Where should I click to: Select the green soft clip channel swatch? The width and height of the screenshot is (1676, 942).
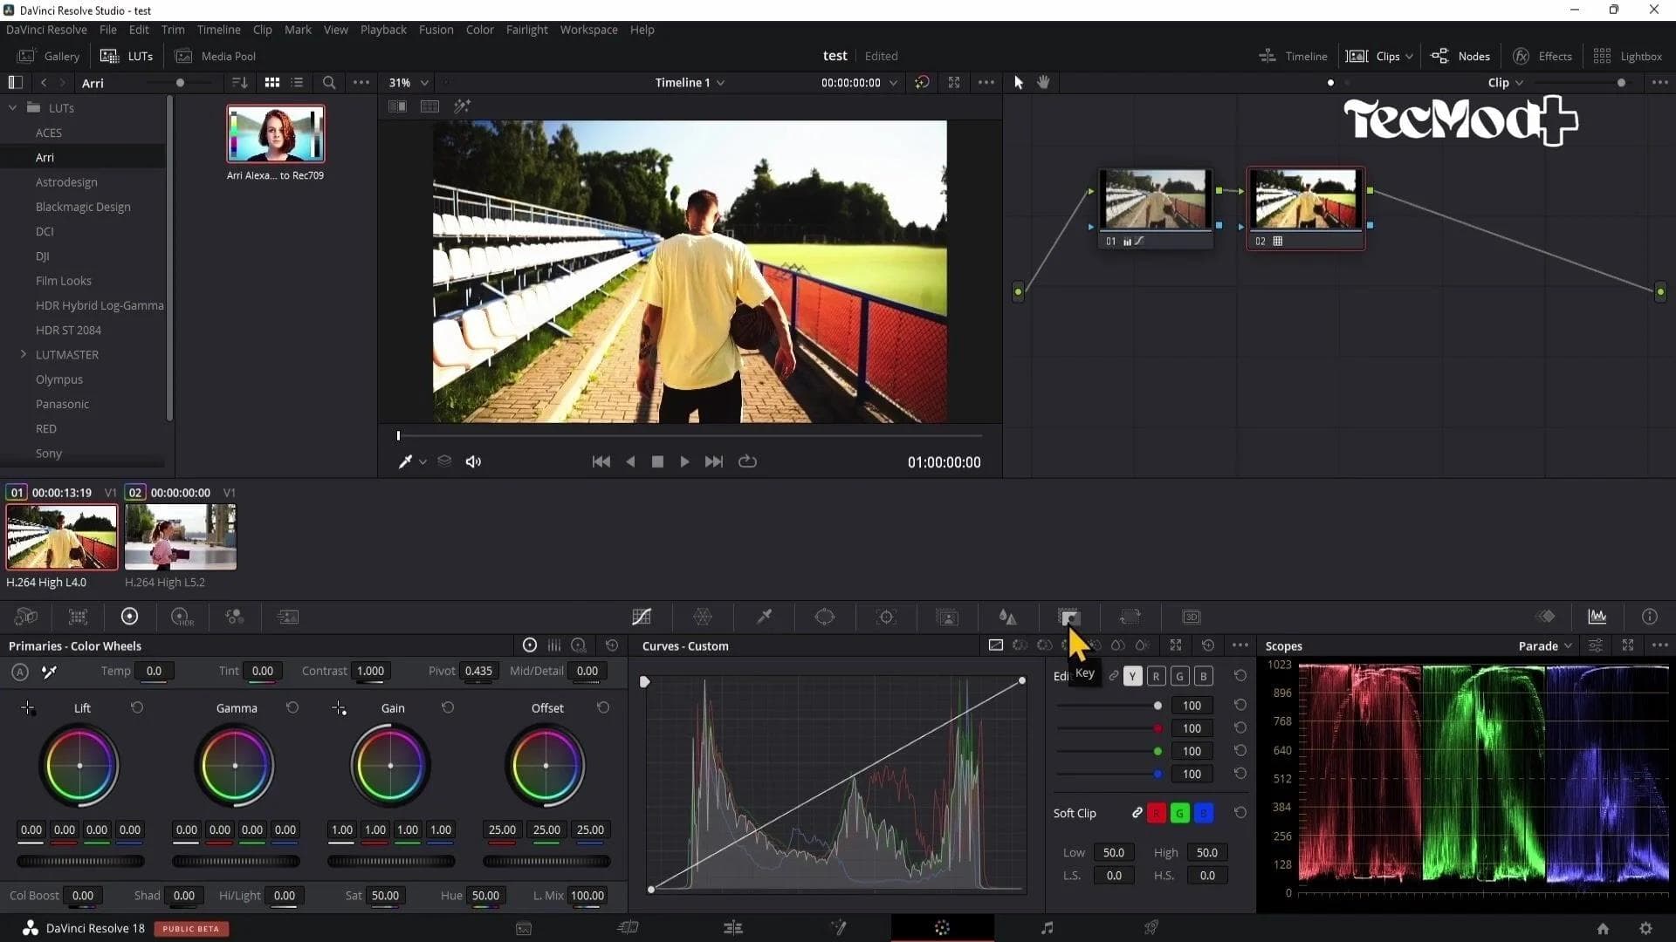(1179, 812)
